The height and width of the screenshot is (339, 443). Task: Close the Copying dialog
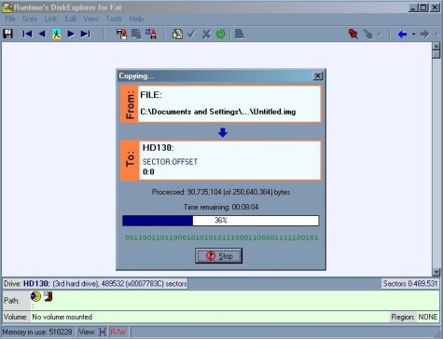tap(318, 76)
